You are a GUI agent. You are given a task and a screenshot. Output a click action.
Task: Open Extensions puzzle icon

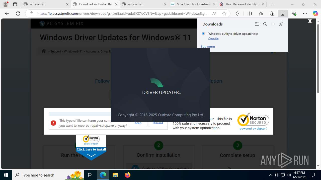237,13
